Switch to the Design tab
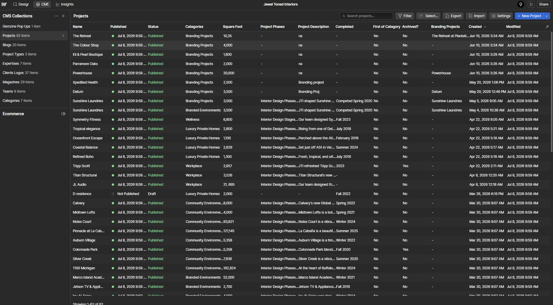The width and height of the screenshot is (553, 305). [21, 4]
